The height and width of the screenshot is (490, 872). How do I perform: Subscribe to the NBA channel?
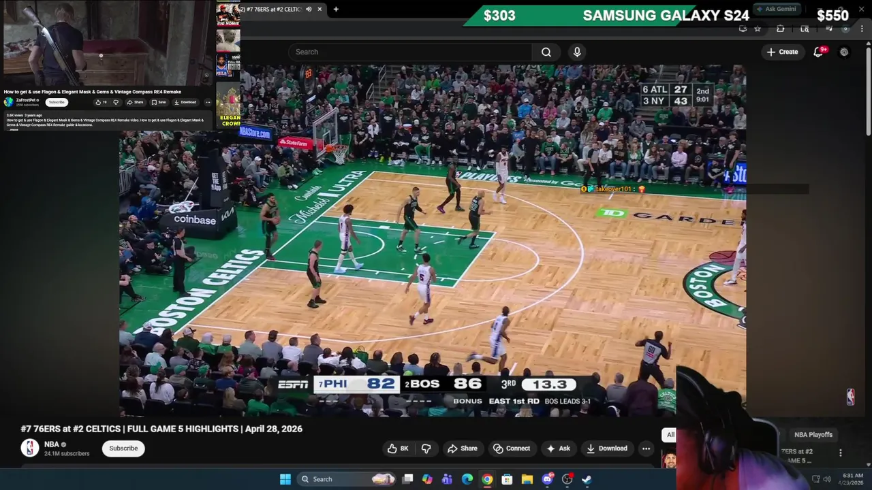pyautogui.click(x=123, y=448)
